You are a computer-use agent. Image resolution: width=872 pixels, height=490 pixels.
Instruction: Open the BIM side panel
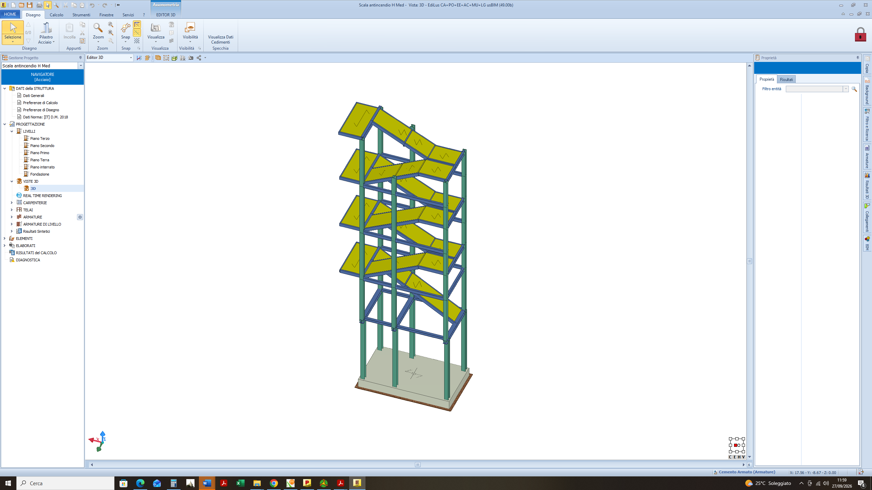[x=867, y=243]
